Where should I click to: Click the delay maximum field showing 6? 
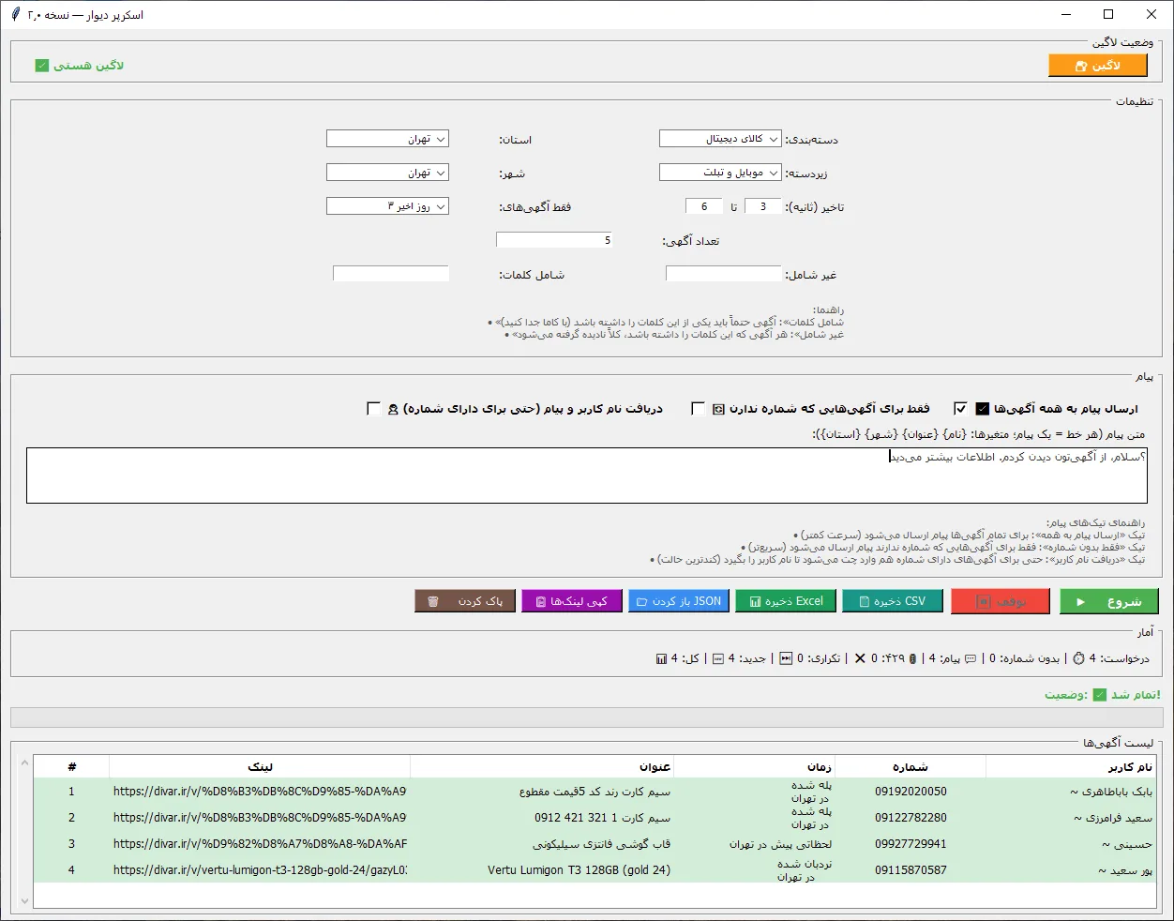tap(704, 206)
